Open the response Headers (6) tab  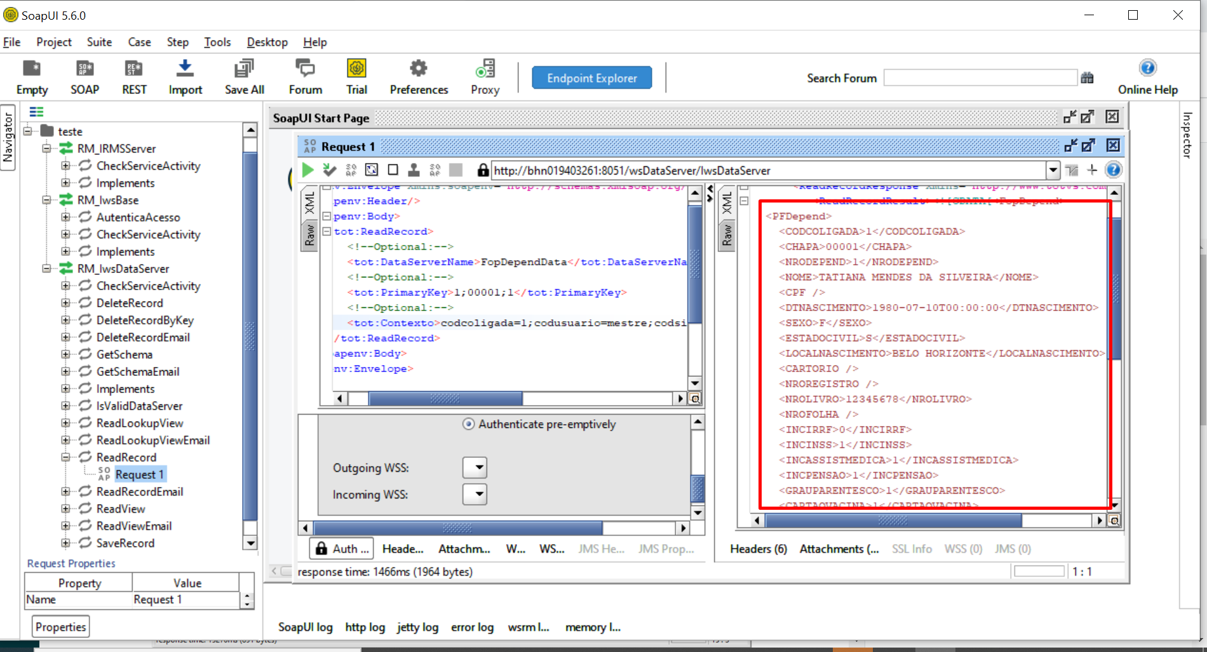click(759, 549)
